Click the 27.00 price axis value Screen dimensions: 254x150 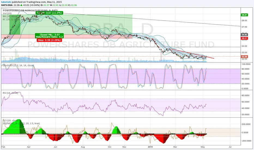[244, 27]
